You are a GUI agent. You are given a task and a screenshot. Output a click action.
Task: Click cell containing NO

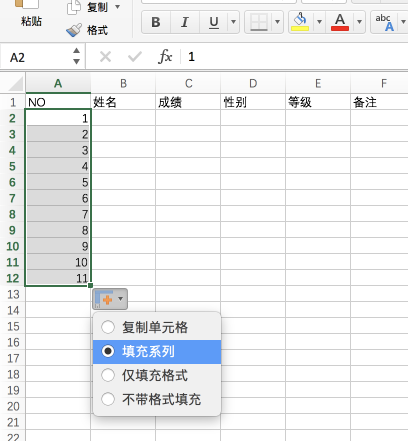(x=58, y=102)
